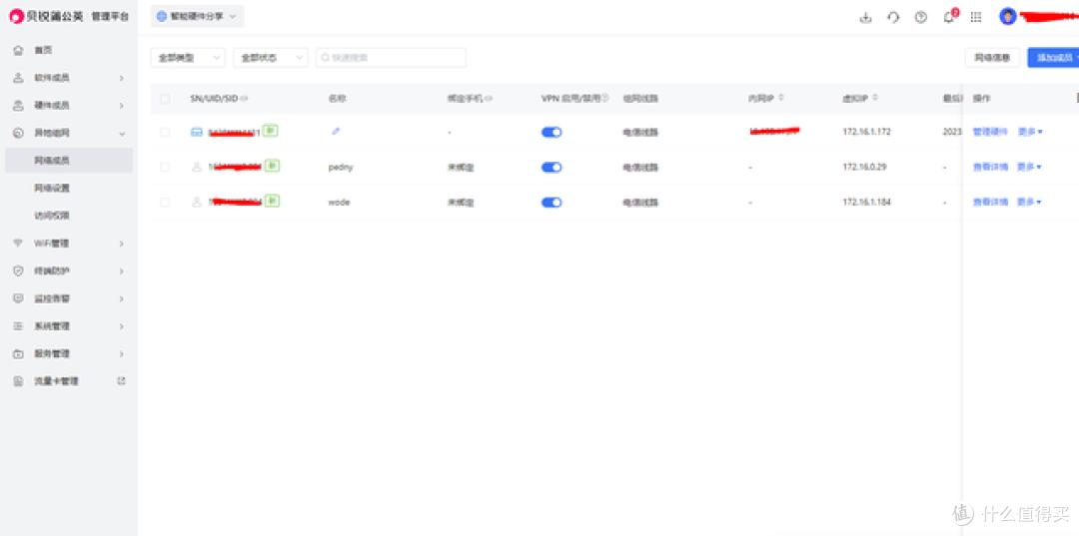This screenshot has width=1079, height=536.
Task: Click 管理硬件 link in first row
Action: [990, 131]
